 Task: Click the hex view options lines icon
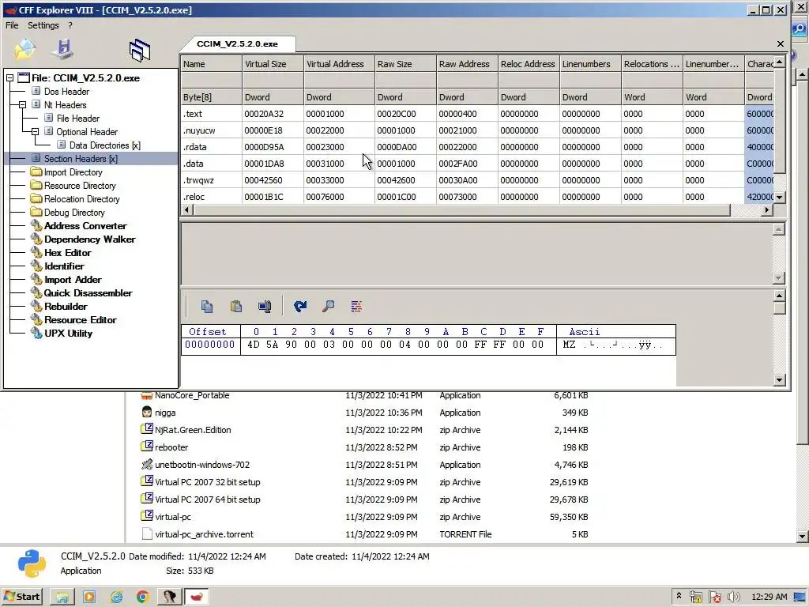click(x=356, y=307)
